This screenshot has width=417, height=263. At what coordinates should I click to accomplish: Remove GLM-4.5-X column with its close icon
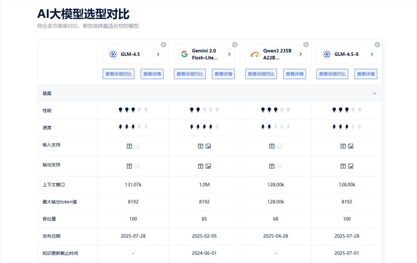coord(377,45)
